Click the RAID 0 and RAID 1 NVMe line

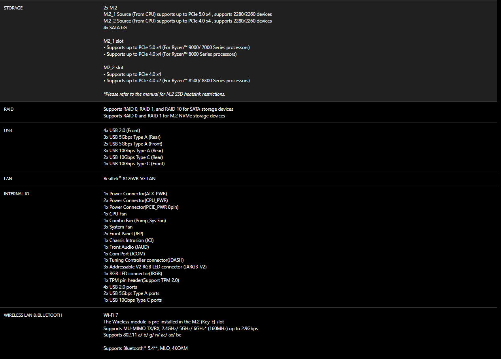(x=164, y=116)
